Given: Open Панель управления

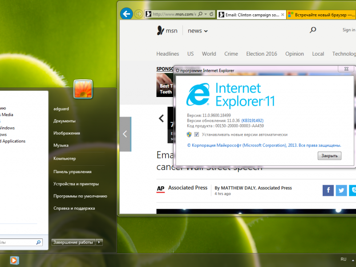Looking at the screenshot, I should coord(73,172).
